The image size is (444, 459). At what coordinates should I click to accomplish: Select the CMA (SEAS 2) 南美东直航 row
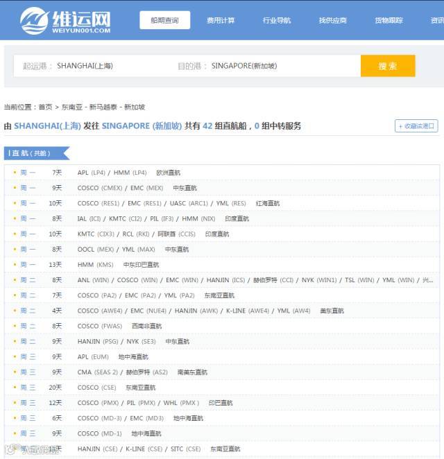[222, 372]
